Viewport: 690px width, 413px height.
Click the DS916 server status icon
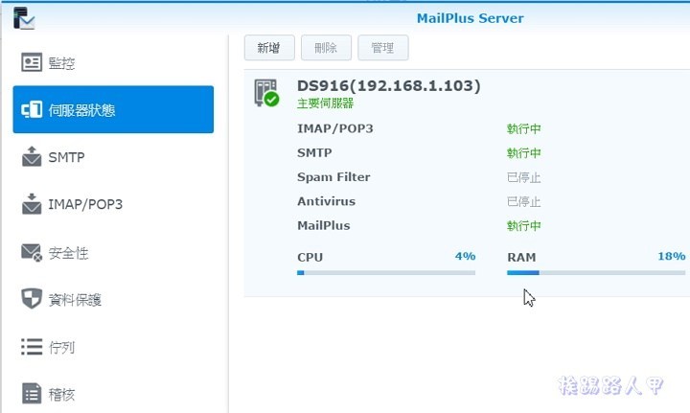(x=266, y=93)
